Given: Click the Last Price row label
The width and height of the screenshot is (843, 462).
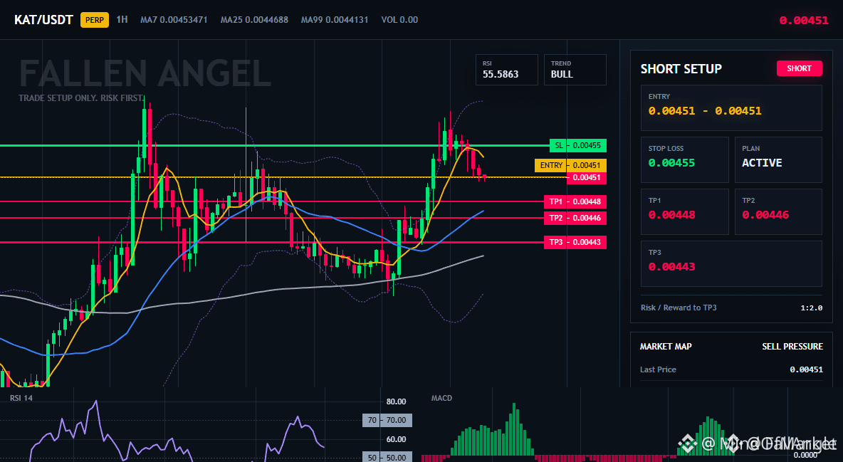Looking at the screenshot, I should [x=658, y=369].
